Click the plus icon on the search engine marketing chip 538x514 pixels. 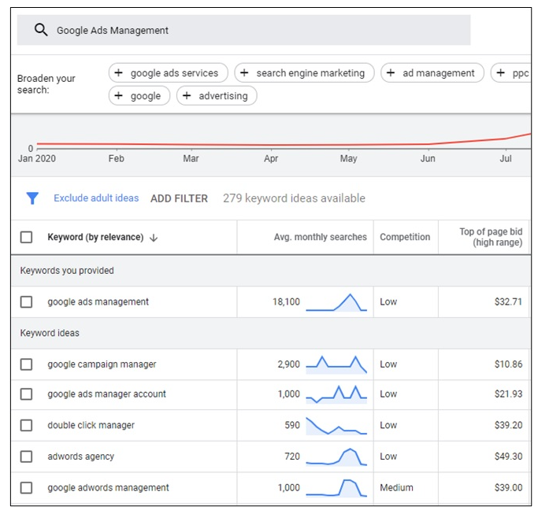(244, 72)
